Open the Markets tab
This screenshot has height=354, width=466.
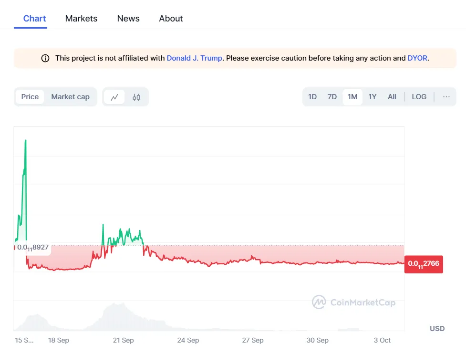tap(81, 19)
